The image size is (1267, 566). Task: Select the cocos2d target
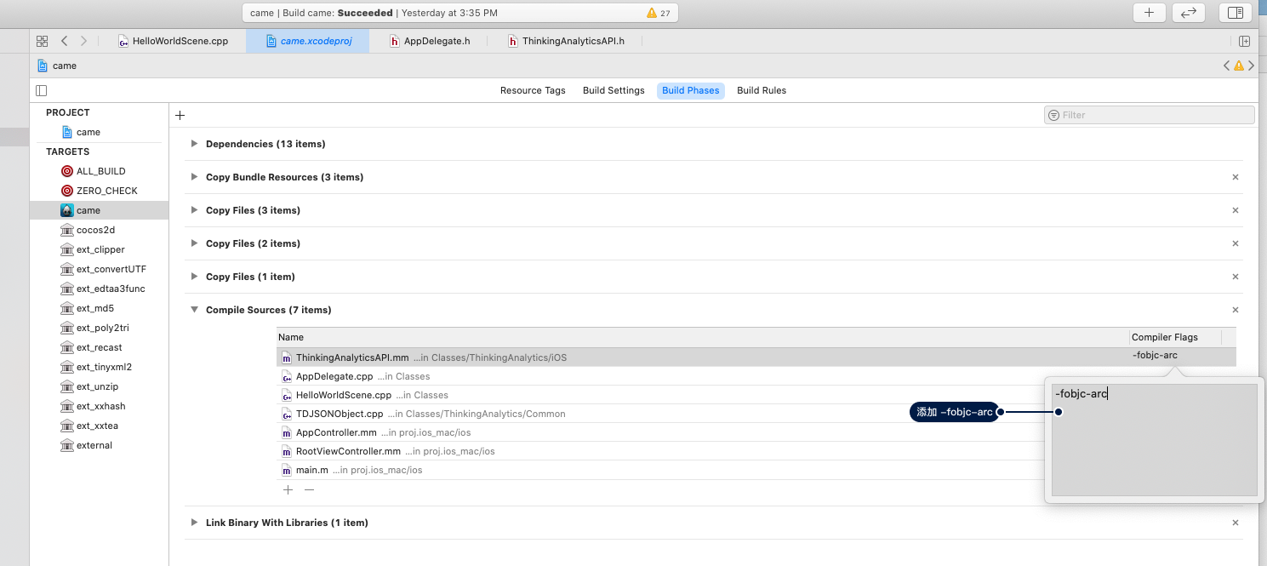[x=95, y=230]
